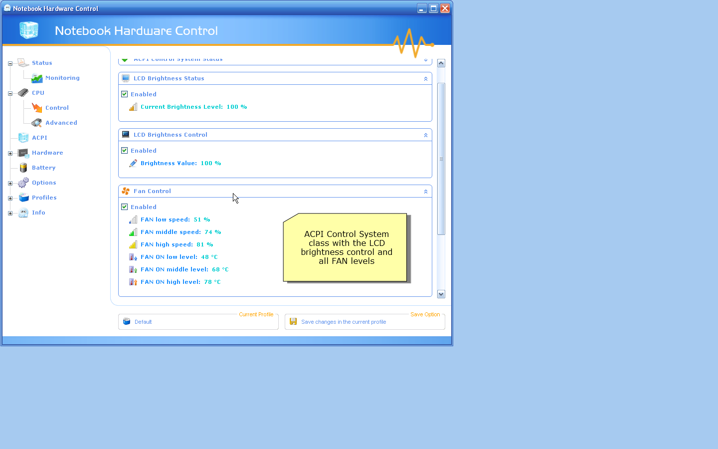The height and width of the screenshot is (449, 718).
Task: Collapse the LCD Brightness Control panel
Action: 426,135
